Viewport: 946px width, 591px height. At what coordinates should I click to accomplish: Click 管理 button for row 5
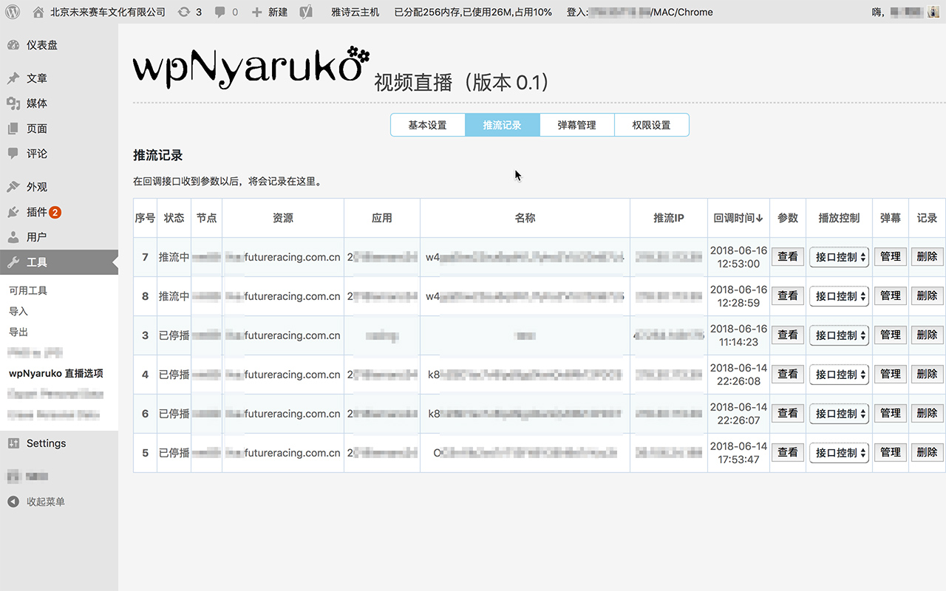[x=891, y=452]
